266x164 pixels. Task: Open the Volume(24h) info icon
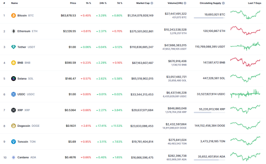(x=185, y=3)
